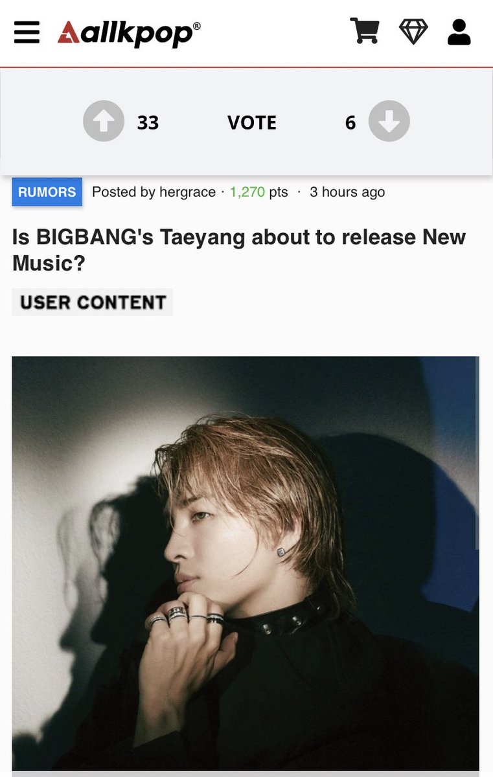Open the shopping cart
The image size is (493, 777).
click(x=365, y=31)
